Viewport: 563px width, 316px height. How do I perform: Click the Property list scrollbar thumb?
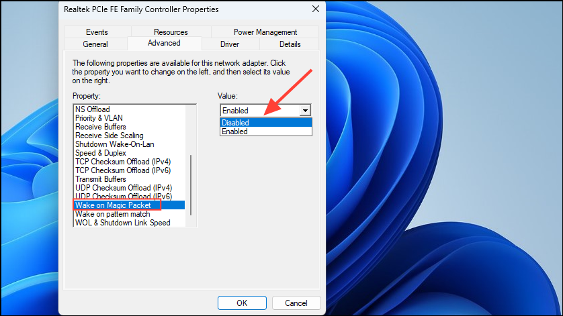tap(191, 185)
